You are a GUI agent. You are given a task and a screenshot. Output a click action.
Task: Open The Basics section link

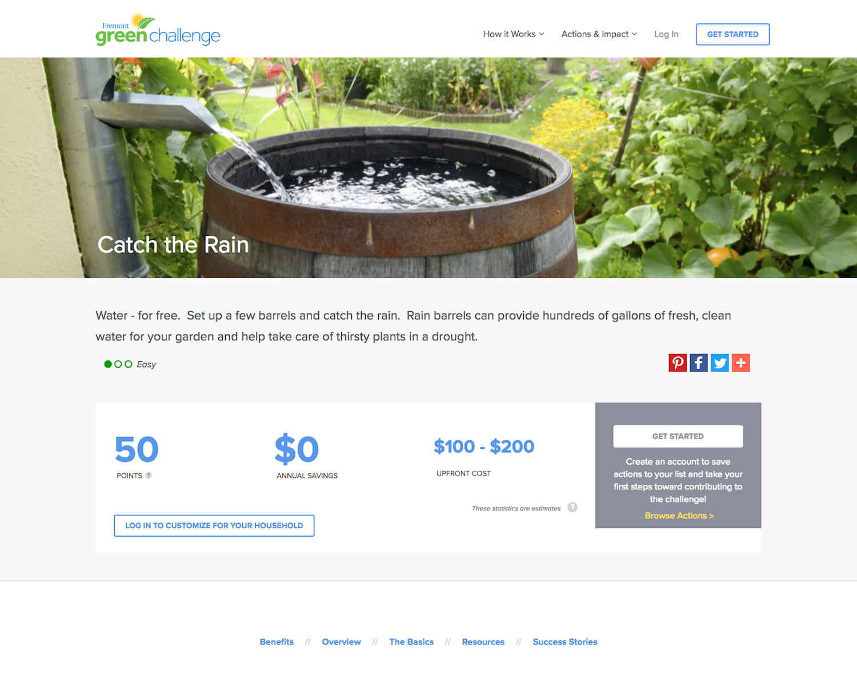coord(411,642)
